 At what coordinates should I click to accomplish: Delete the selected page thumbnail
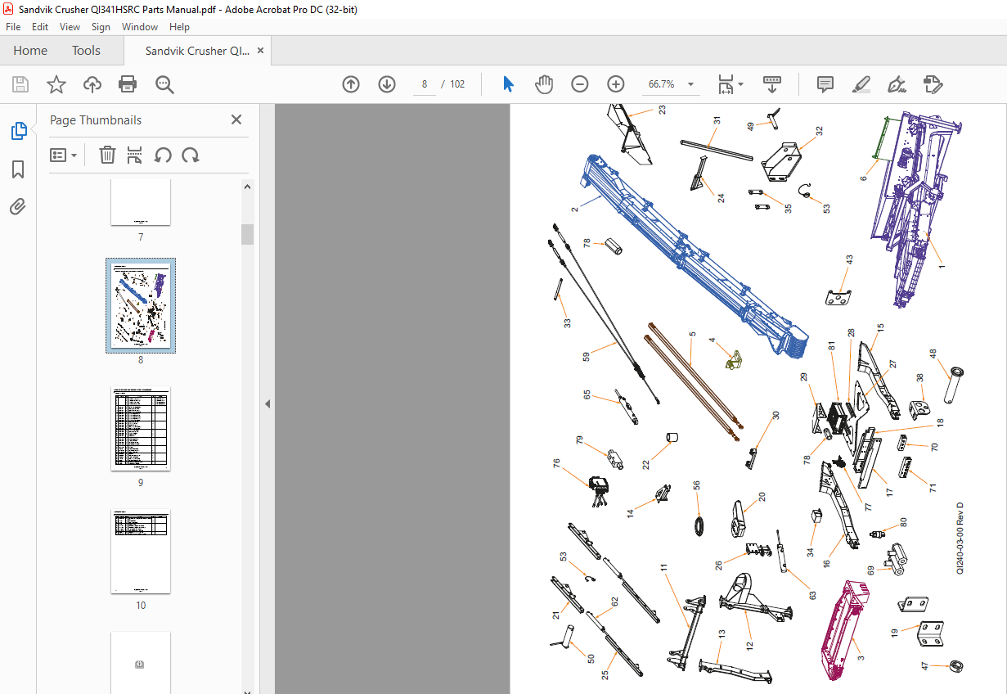[107, 155]
